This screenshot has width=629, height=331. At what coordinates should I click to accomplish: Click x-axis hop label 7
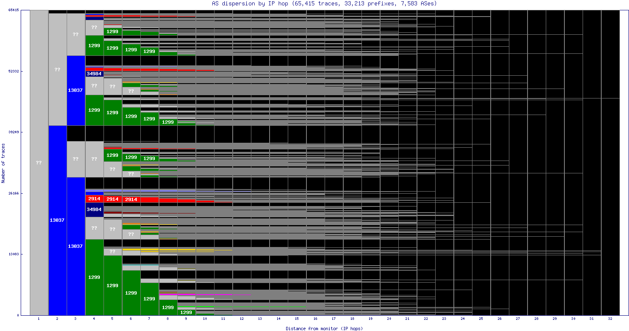tap(149, 319)
